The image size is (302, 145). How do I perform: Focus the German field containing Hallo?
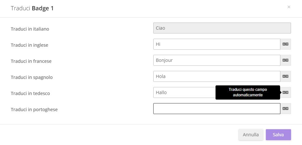[184, 92]
